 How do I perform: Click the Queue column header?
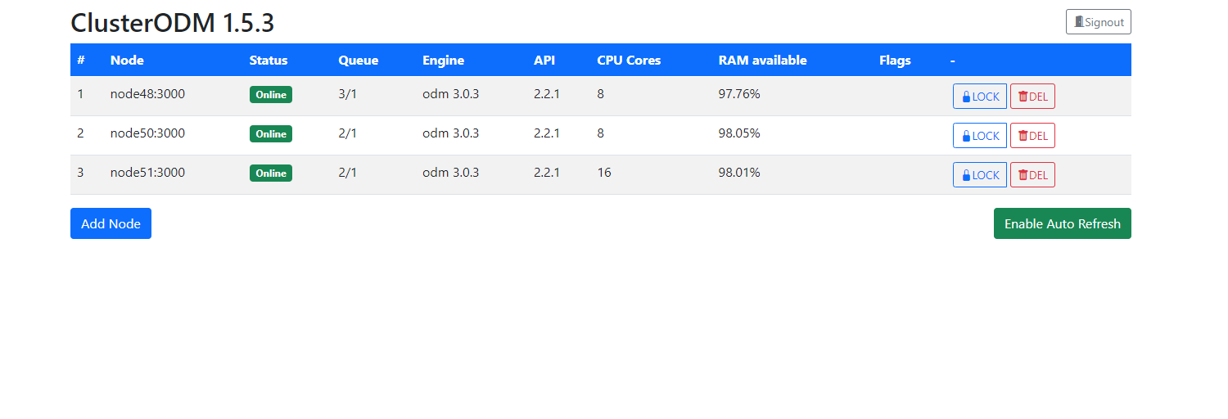[x=359, y=61]
